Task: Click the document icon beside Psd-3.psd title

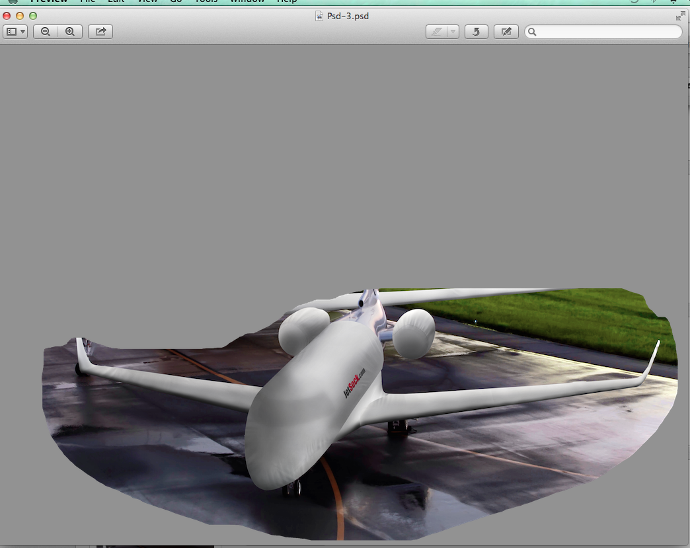Action: tap(320, 16)
